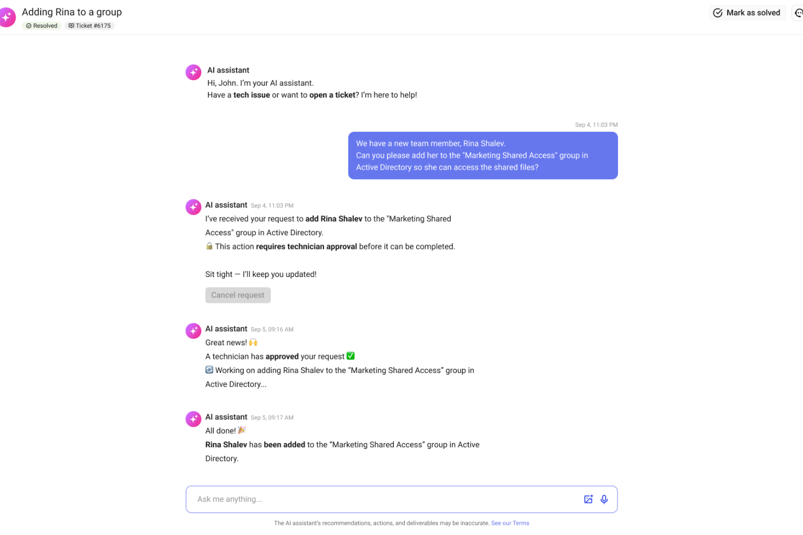The height and width of the screenshot is (535, 803).
Task: Select the conversation title Adding Rina to a group
Action: [72, 11]
